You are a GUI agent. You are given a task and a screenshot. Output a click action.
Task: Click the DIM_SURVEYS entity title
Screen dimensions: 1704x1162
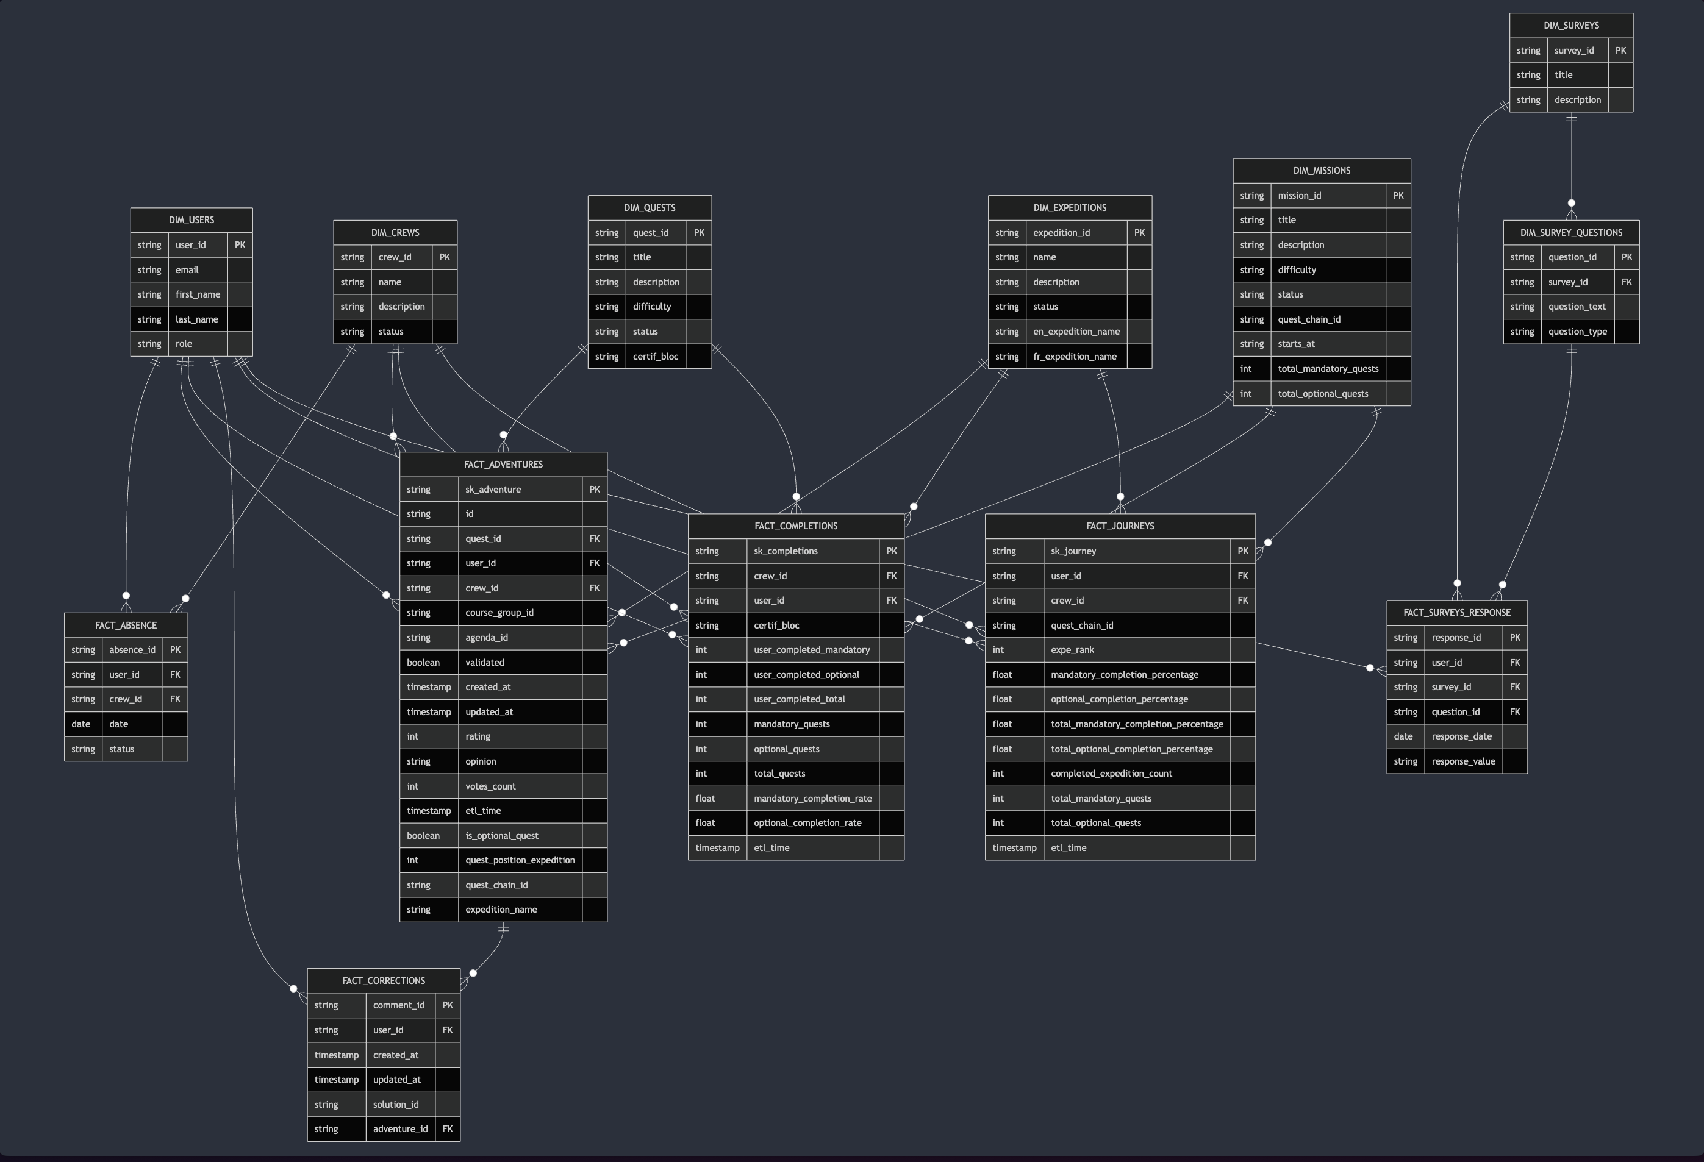point(1571,26)
